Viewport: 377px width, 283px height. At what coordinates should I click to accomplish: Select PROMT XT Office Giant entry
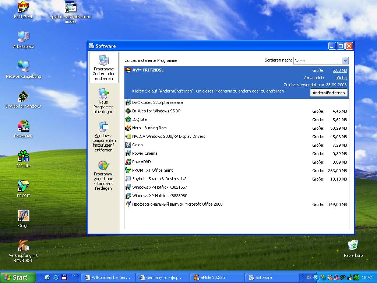[237, 170]
